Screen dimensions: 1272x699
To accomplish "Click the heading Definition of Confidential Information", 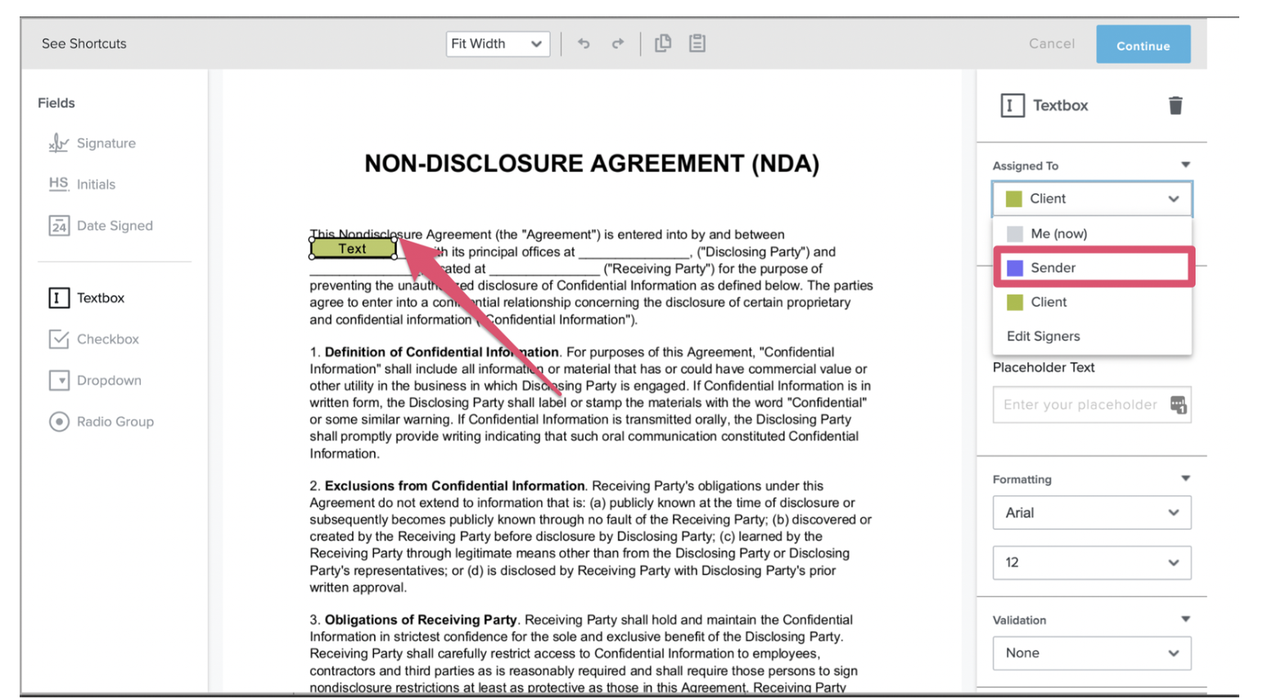I will click(x=441, y=352).
